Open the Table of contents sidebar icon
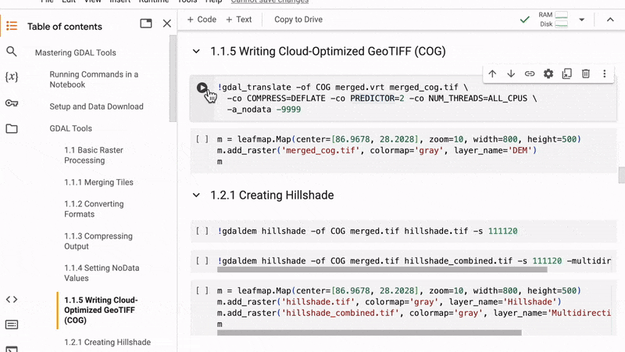This screenshot has width=625, height=352. point(12,26)
